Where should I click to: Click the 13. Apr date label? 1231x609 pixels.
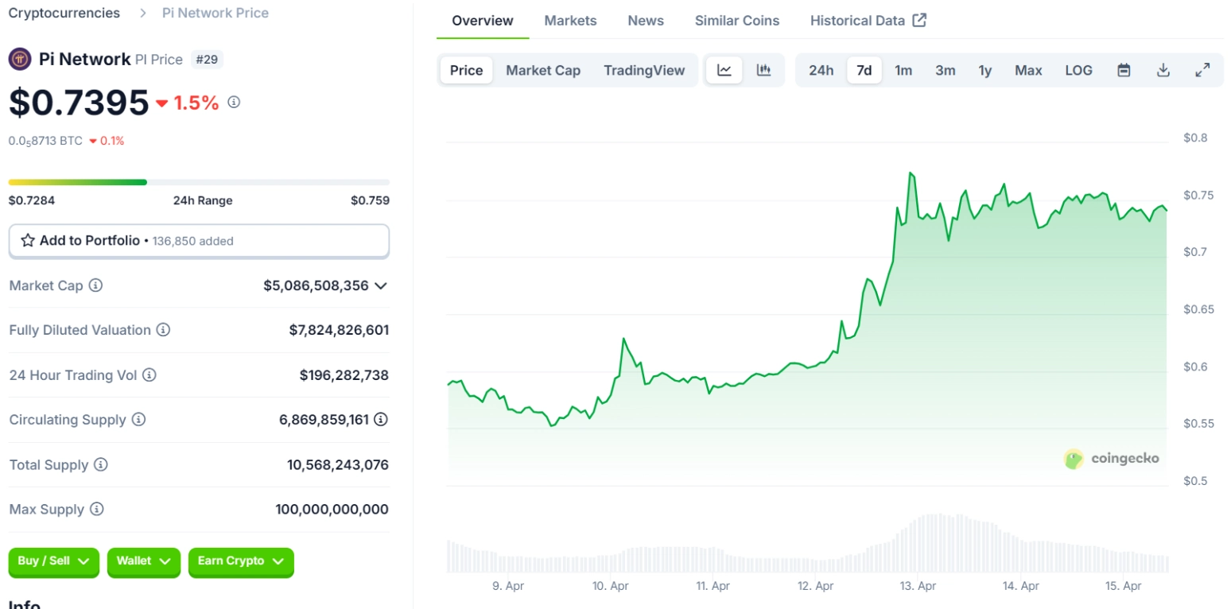pyautogui.click(x=917, y=586)
